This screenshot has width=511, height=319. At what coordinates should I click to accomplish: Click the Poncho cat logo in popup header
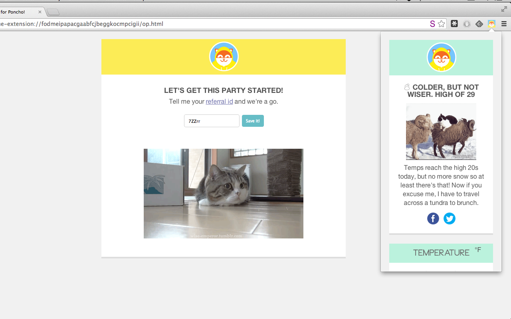pyautogui.click(x=441, y=57)
